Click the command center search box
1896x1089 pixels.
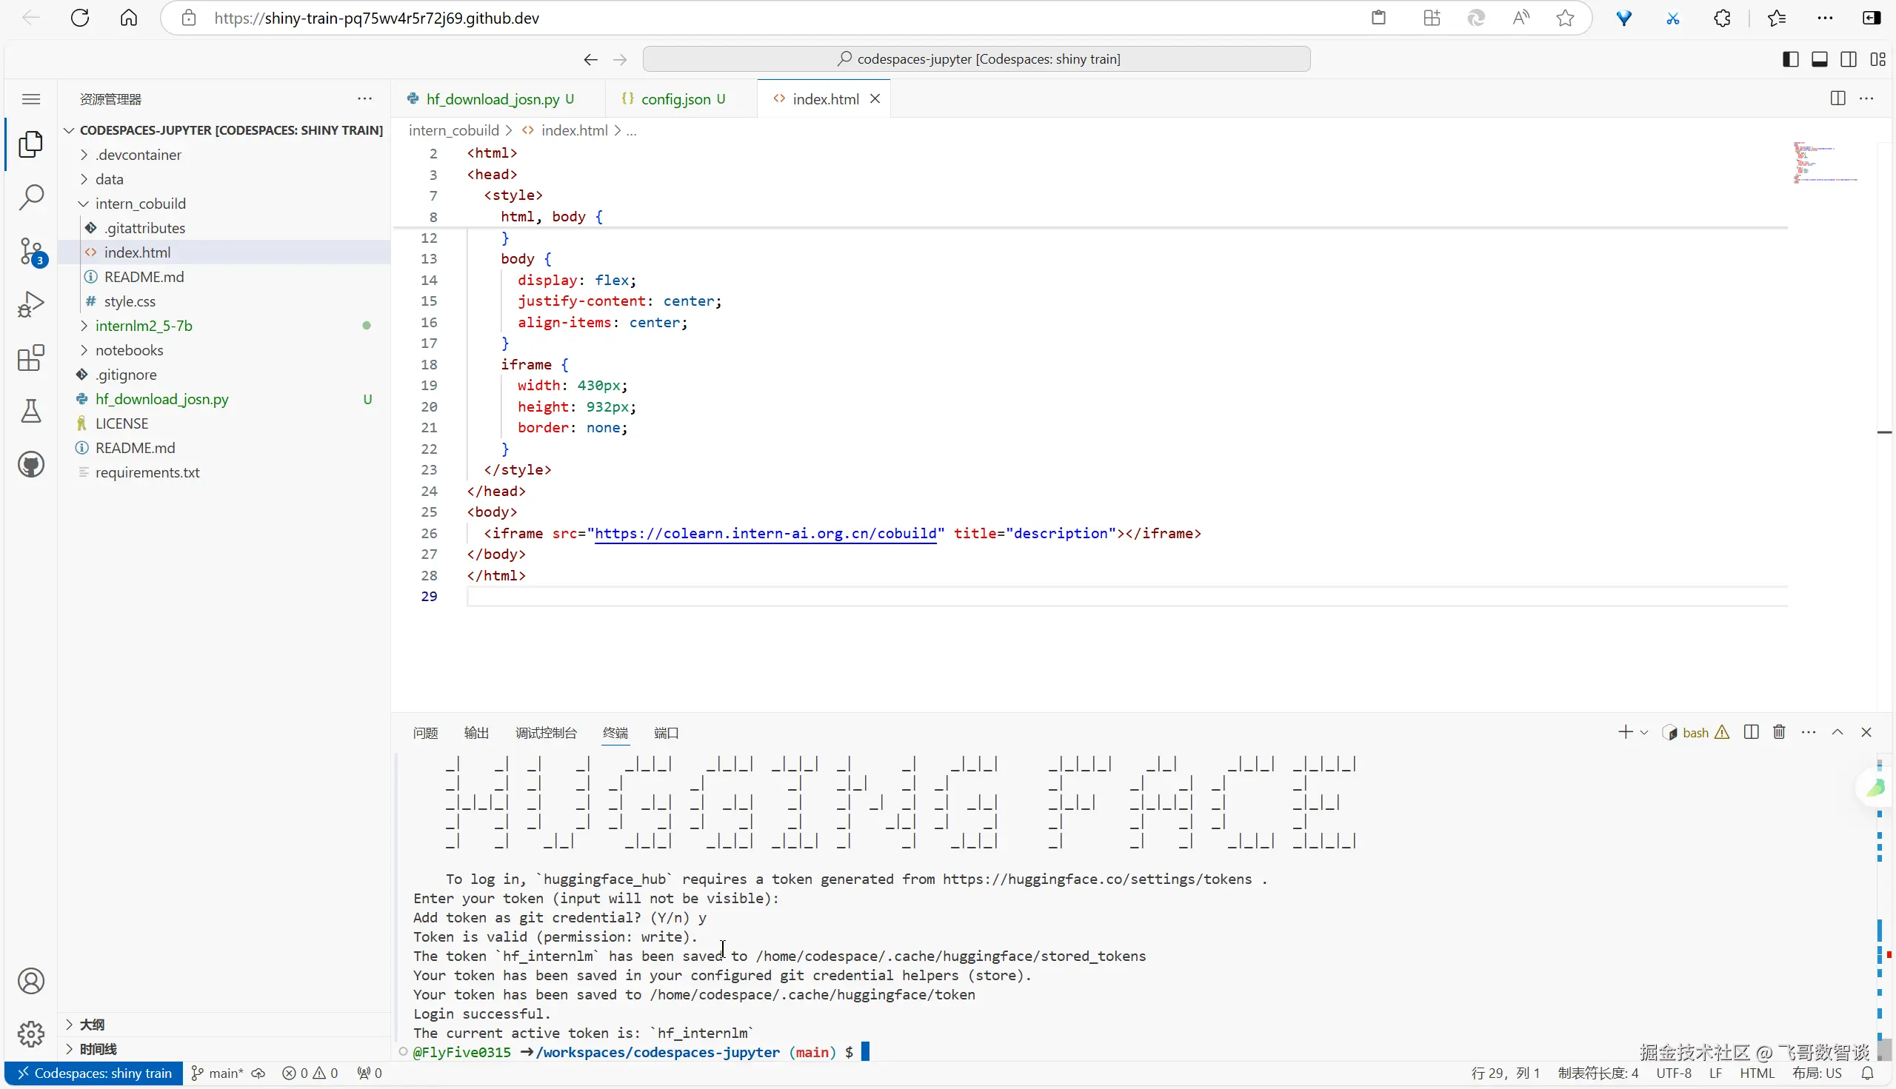point(976,59)
